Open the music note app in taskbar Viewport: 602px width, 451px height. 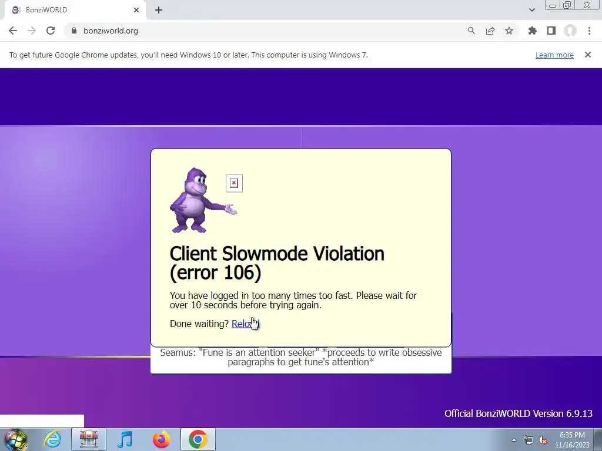click(125, 439)
